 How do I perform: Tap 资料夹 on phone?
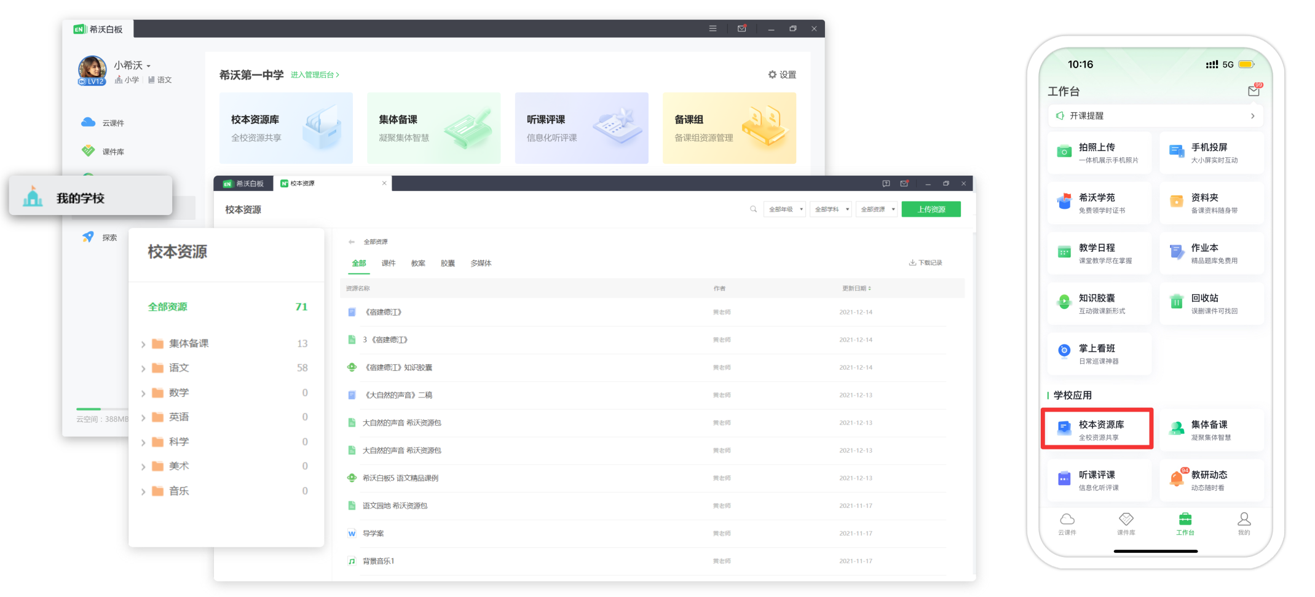(x=1212, y=203)
